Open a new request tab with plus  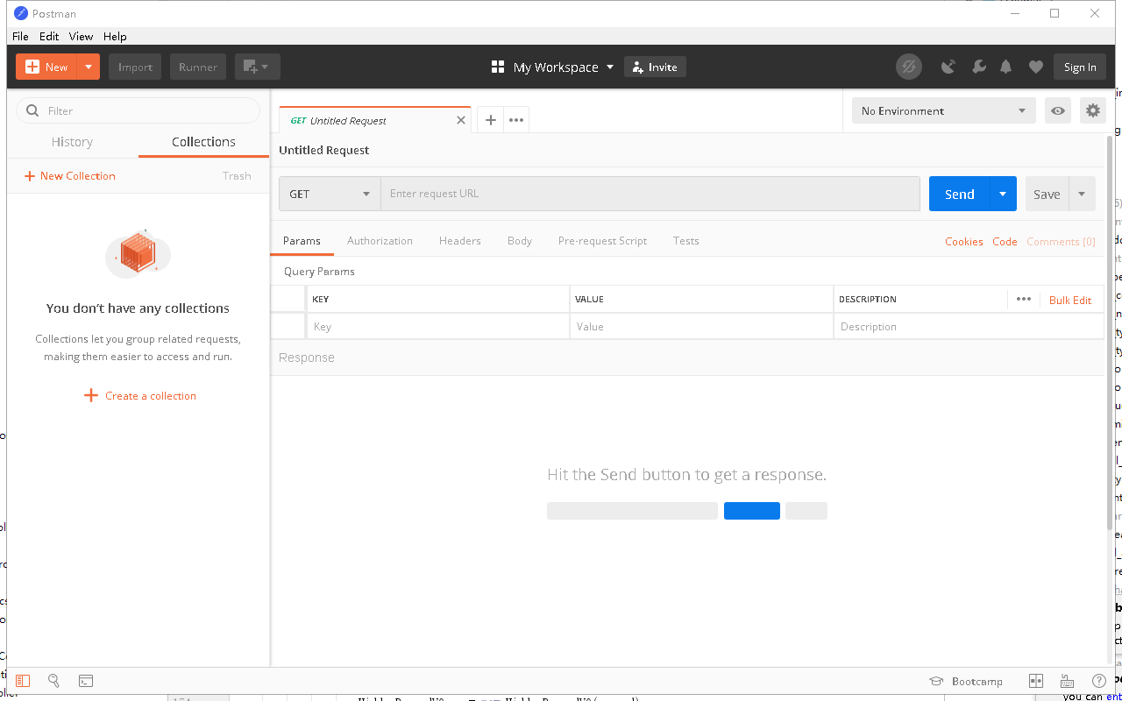(491, 120)
